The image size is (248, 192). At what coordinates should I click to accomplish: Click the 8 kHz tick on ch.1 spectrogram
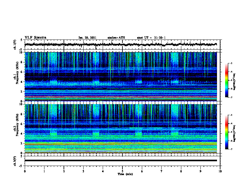[22, 62]
